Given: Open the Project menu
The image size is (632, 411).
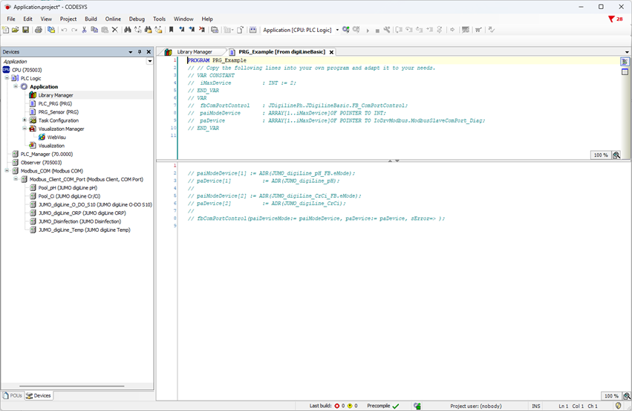Looking at the screenshot, I should coord(68,19).
